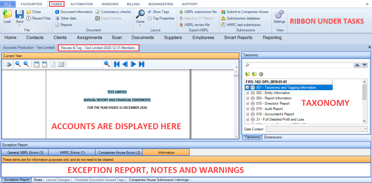Expand 31 - Full Detailed Profit and Loss
Image resolution: width=372 pixels, height=183 pixels.
[x=248, y=119]
